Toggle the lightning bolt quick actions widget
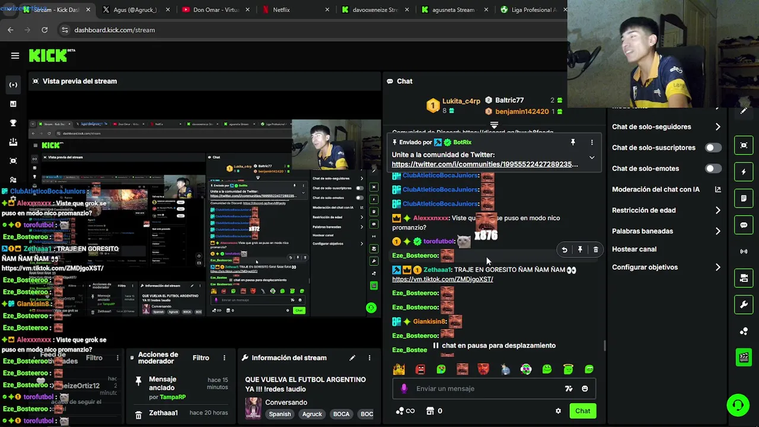Screen dimensions: 759x427 point(744,172)
